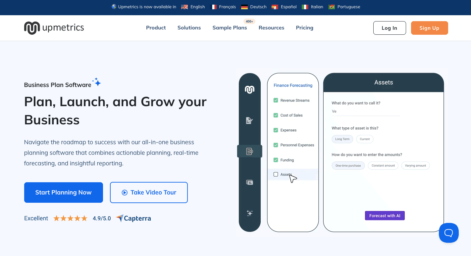Click the 4.9/5.0 rating text
Viewport: 471px width, 256px height.
pos(102,218)
